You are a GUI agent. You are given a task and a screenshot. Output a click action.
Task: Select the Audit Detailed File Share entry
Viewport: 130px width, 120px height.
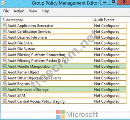[64, 37]
